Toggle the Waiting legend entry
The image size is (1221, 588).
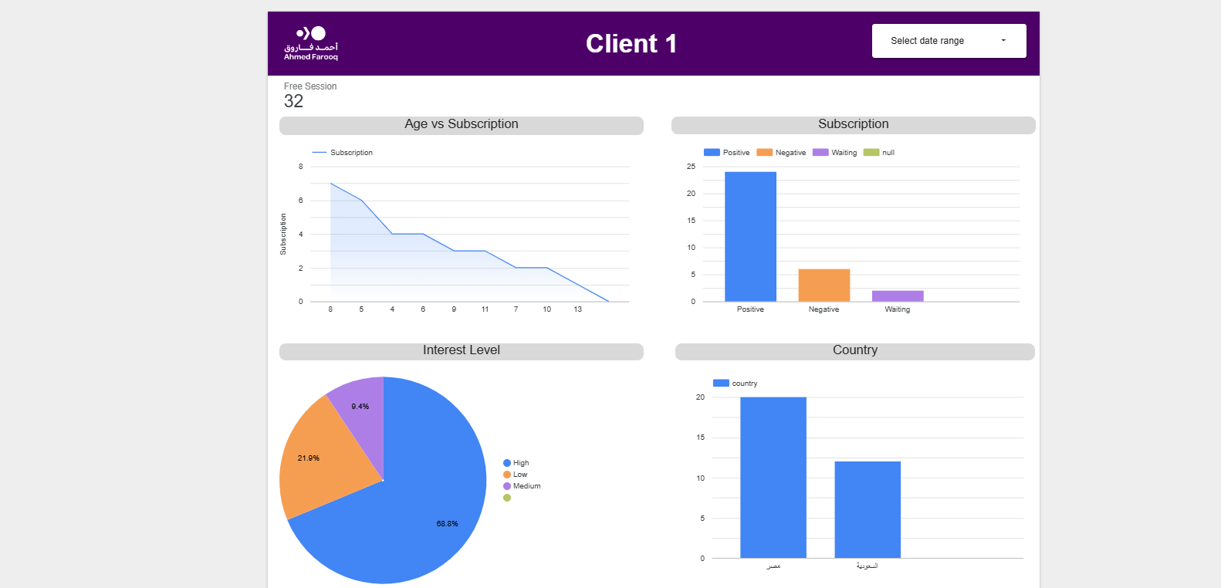click(836, 153)
